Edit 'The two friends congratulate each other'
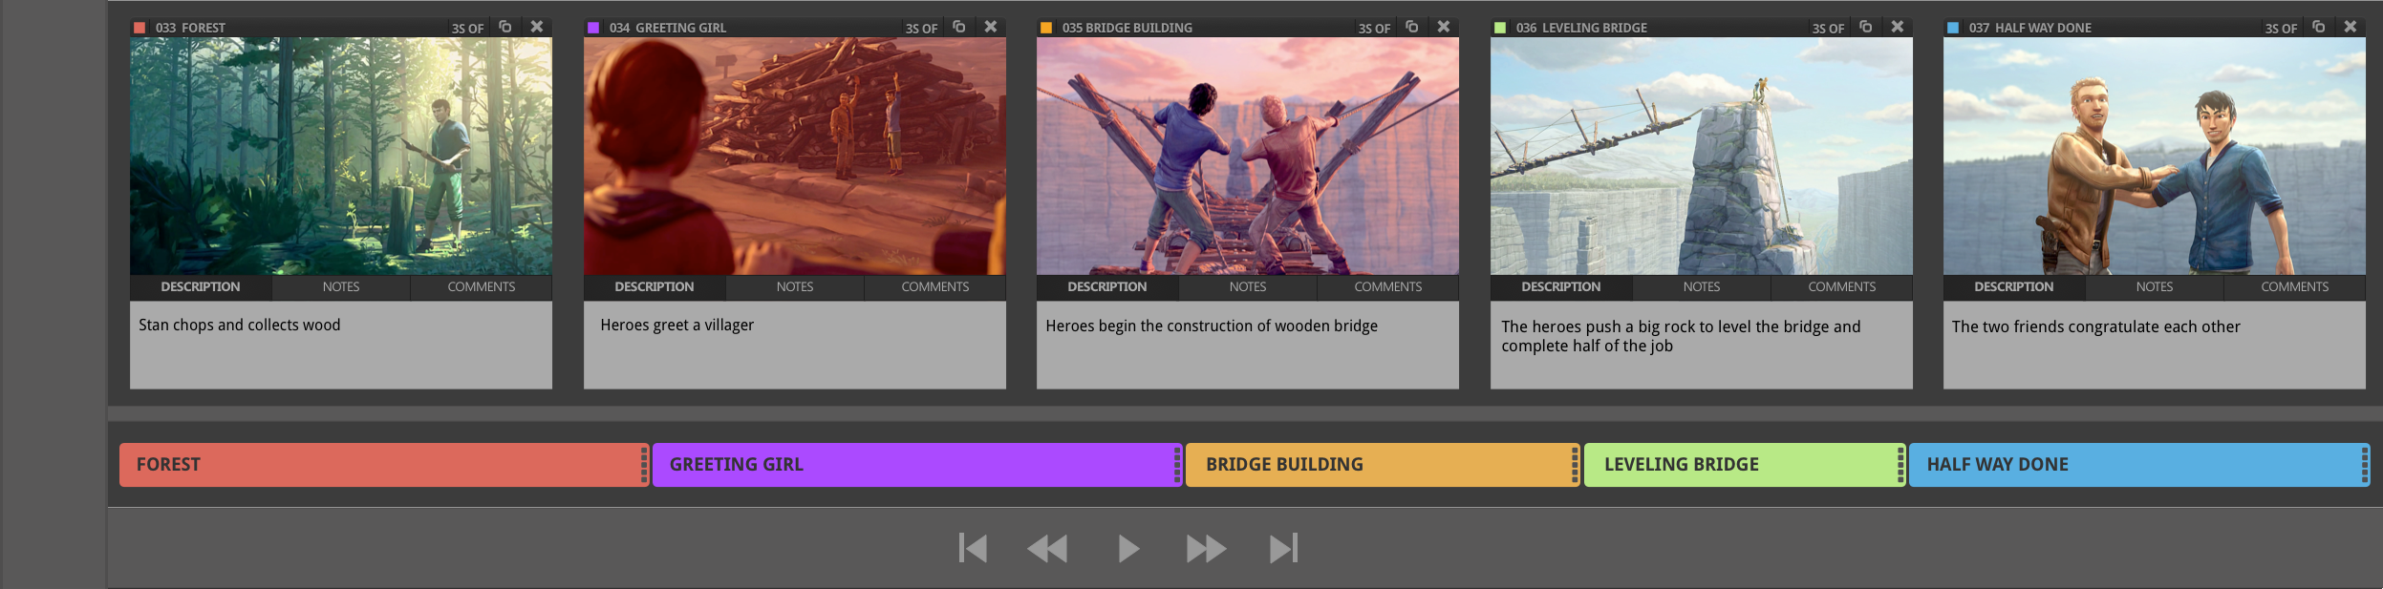Image resolution: width=2383 pixels, height=589 pixels. (x=2155, y=345)
